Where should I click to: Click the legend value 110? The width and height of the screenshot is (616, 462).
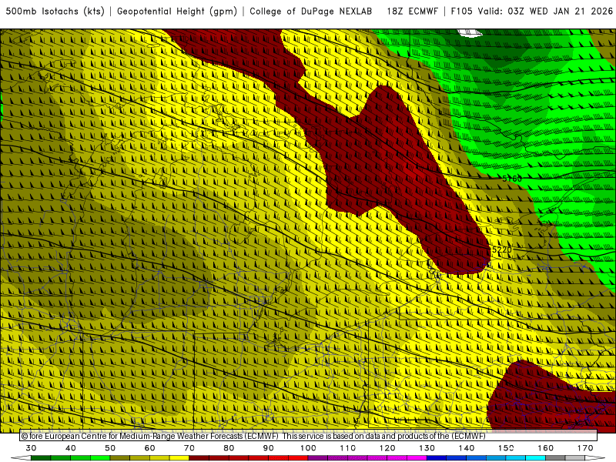coord(348,448)
